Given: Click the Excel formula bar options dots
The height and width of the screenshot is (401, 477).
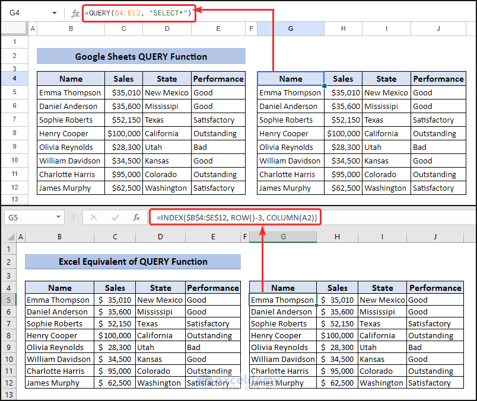Looking at the screenshot, I should click(74, 217).
